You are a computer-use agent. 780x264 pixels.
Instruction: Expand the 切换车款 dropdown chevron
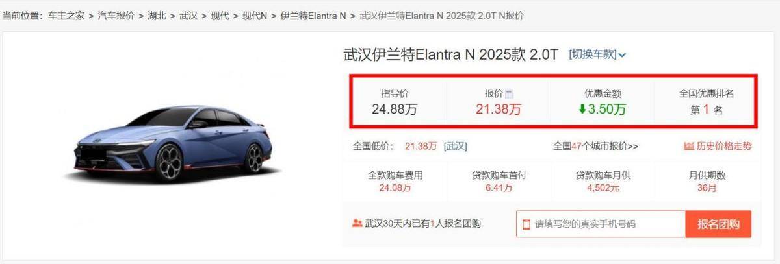pos(623,55)
